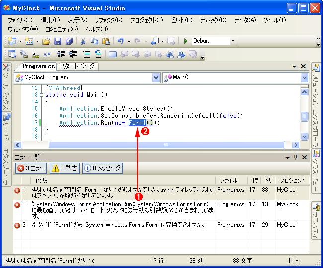Screen dimensions: 323x268
Task: Save the file with the floppy disk icon
Action: (x=58, y=41)
